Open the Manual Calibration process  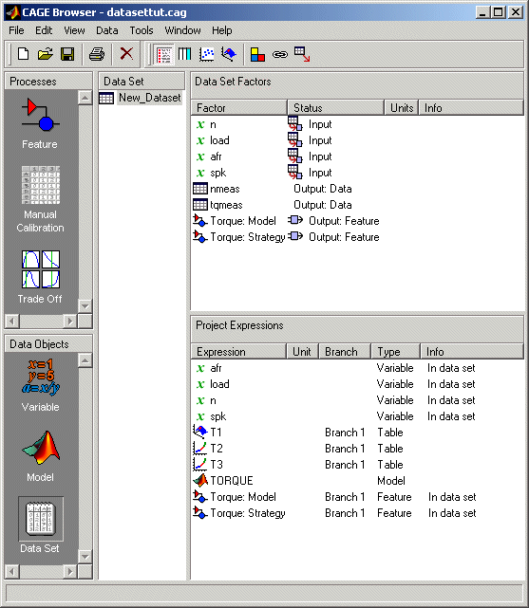pos(41,185)
